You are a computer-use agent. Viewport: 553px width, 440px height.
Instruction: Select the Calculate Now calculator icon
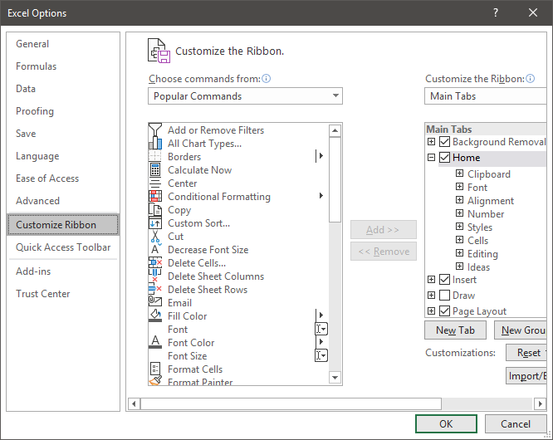[155, 170]
